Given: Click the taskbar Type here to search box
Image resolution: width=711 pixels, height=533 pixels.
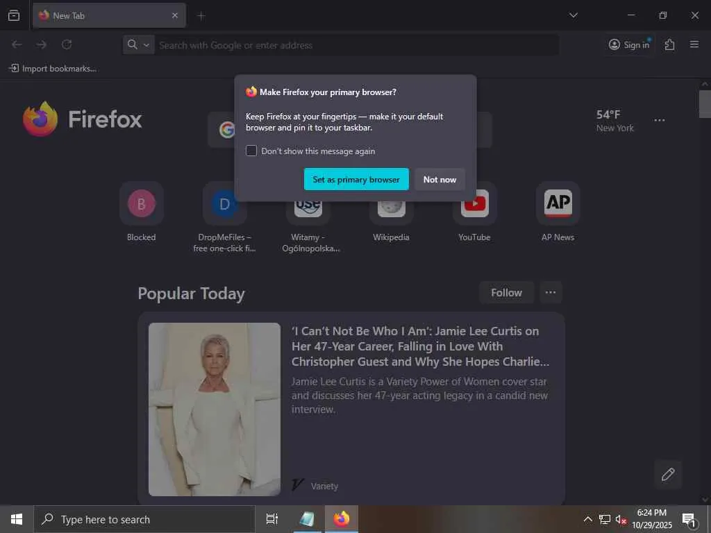Looking at the screenshot, I should tap(144, 519).
